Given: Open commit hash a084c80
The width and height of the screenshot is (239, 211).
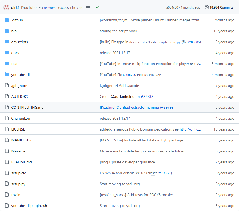Looking at the screenshot, I should pos(172,7).
